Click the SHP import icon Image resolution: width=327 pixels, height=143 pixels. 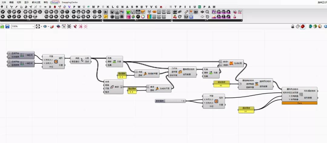tap(159, 16)
